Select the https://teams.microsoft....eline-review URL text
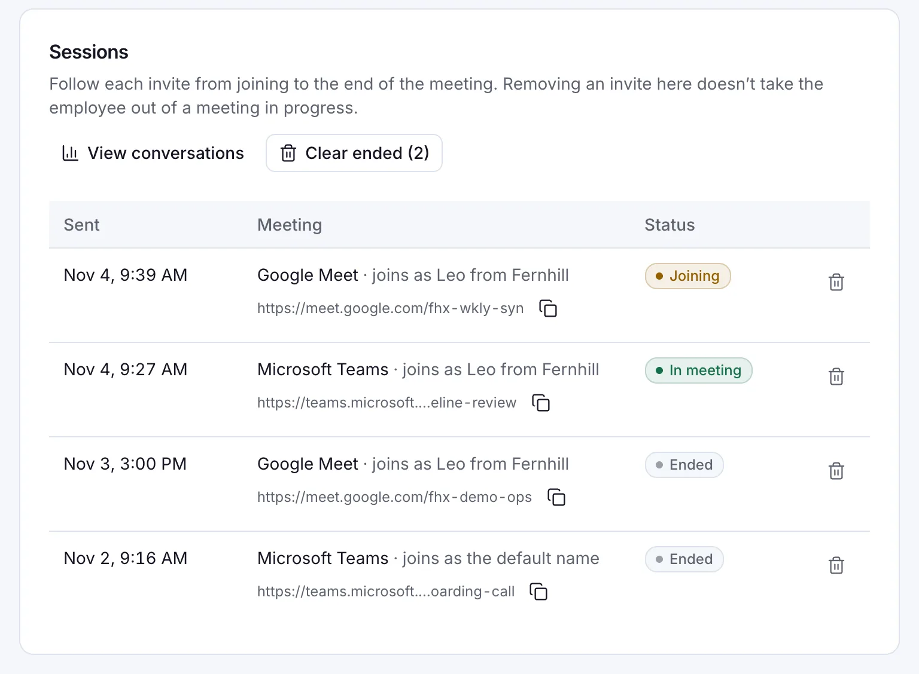The width and height of the screenshot is (919, 674). tap(387, 403)
